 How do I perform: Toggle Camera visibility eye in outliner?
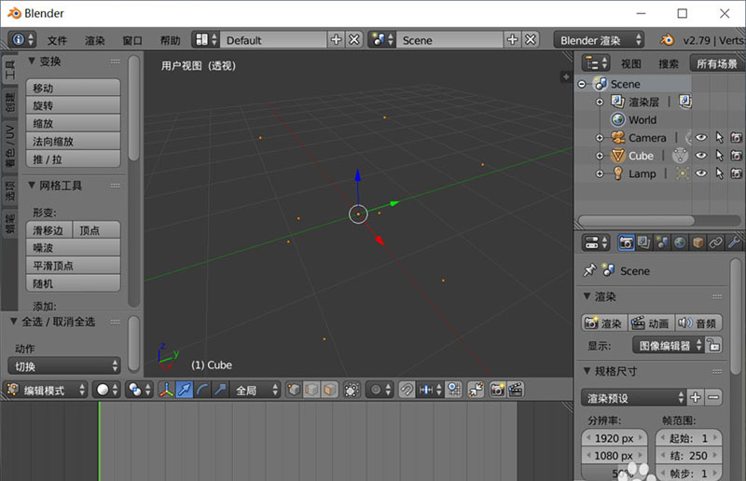pos(701,138)
